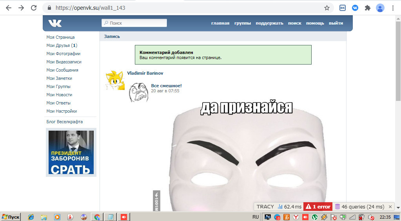This screenshot has width=401, height=221.
Task: Open Мои Заметки
Action: [x=59, y=78]
